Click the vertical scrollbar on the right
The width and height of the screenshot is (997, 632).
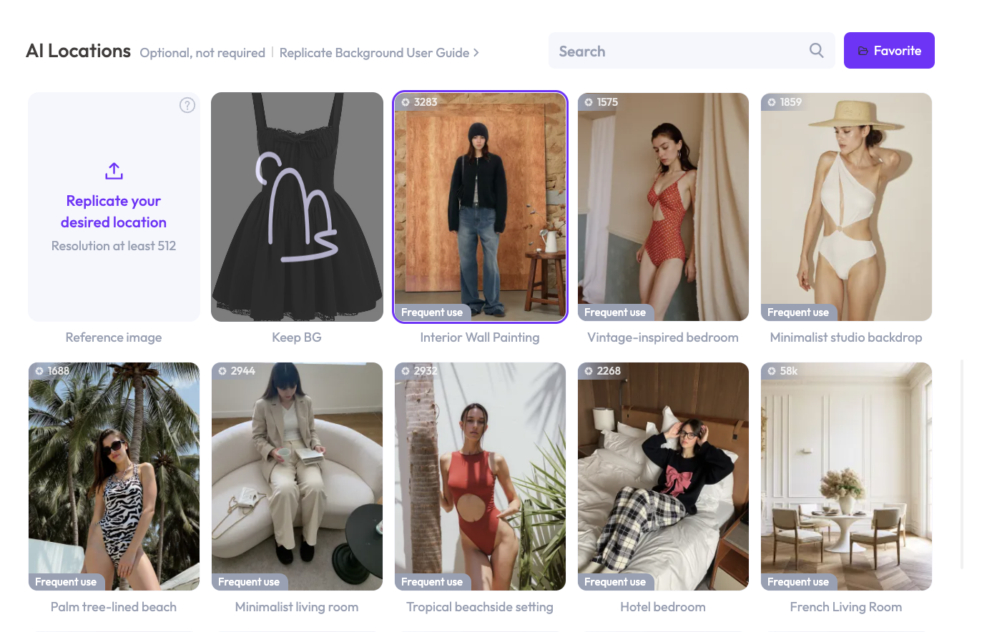tap(962, 463)
